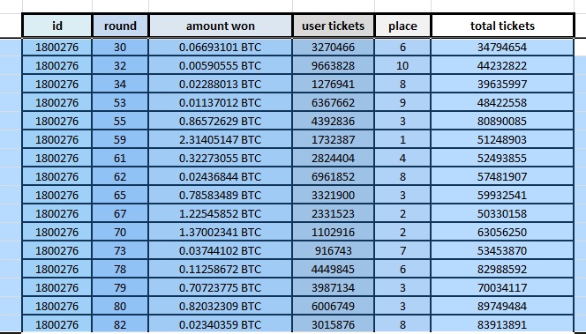Select amount cell 1.37002341 BTC
Viewport: 586px width, 334px height.
(x=220, y=232)
